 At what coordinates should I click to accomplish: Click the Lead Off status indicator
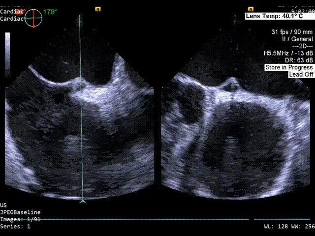[x=301, y=74]
